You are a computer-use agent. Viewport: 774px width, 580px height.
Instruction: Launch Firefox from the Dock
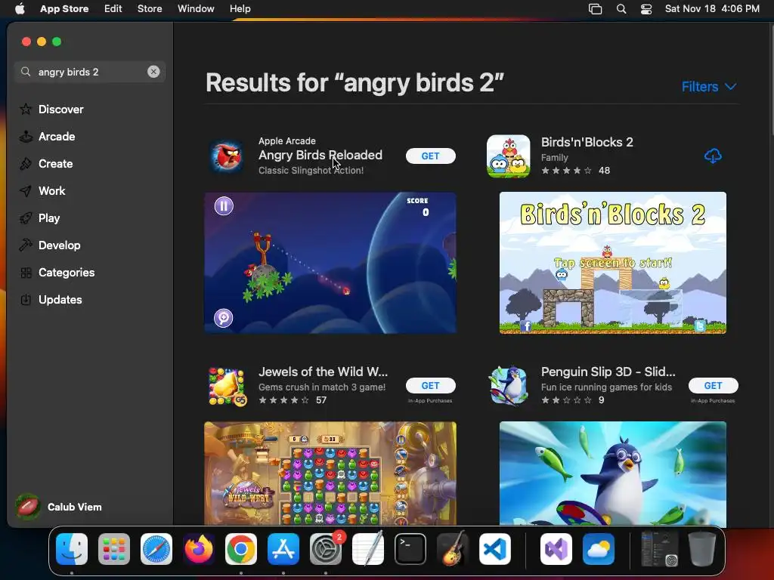(199, 549)
